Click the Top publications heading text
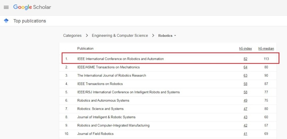 30,21
